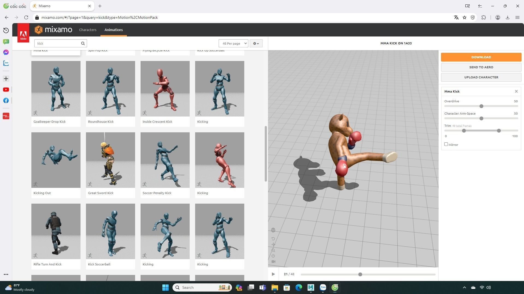This screenshot has height=294, width=524.
Task: Play the animation preview
Action: [x=273, y=274]
